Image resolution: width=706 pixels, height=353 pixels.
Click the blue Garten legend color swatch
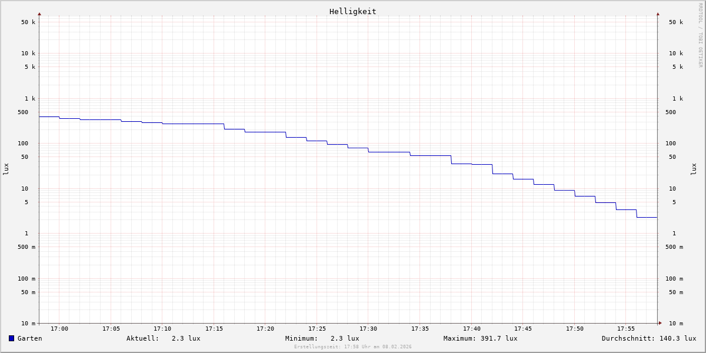[11, 338]
